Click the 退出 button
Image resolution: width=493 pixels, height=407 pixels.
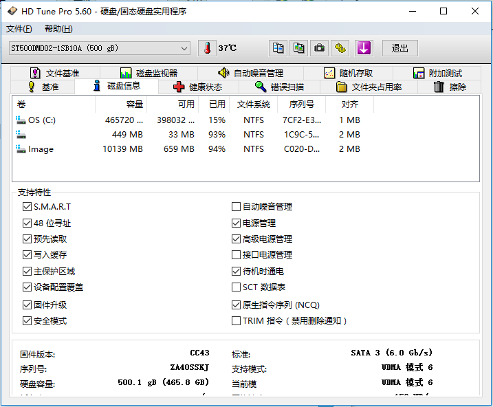coord(400,48)
